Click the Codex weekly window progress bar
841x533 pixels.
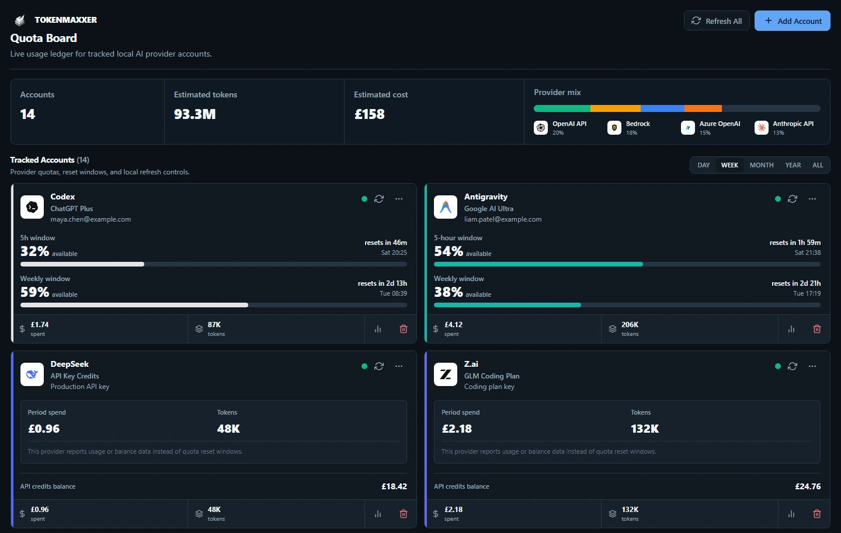coord(214,305)
